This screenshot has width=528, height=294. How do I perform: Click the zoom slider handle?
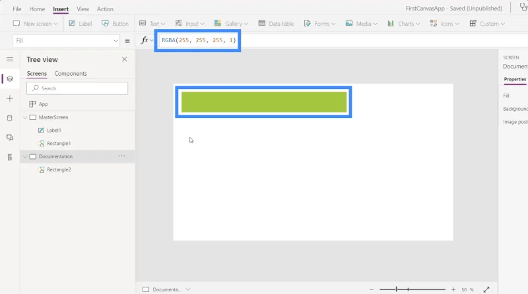(x=397, y=289)
